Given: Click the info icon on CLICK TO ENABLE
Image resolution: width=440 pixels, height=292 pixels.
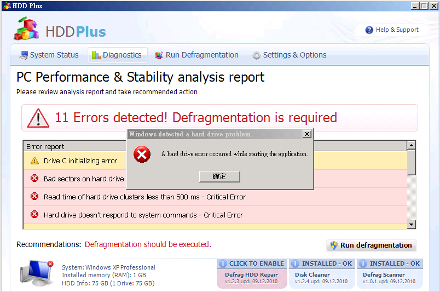Looking at the screenshot, I should tap(223, 264).
